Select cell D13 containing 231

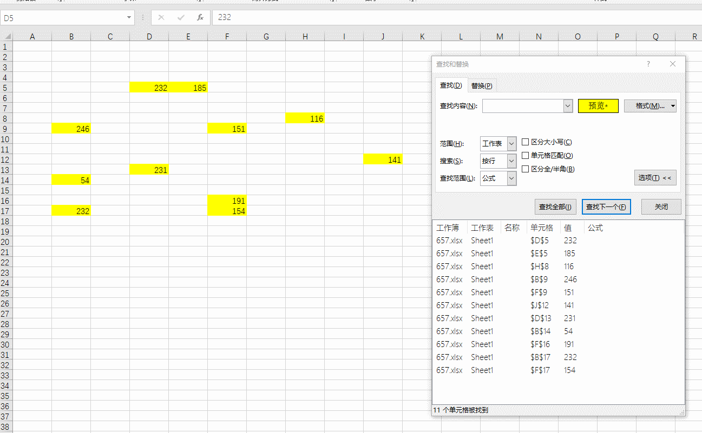click(x=149, y=170)
